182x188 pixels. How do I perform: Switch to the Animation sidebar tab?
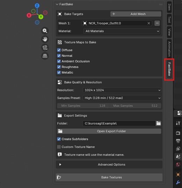(169, 49)
